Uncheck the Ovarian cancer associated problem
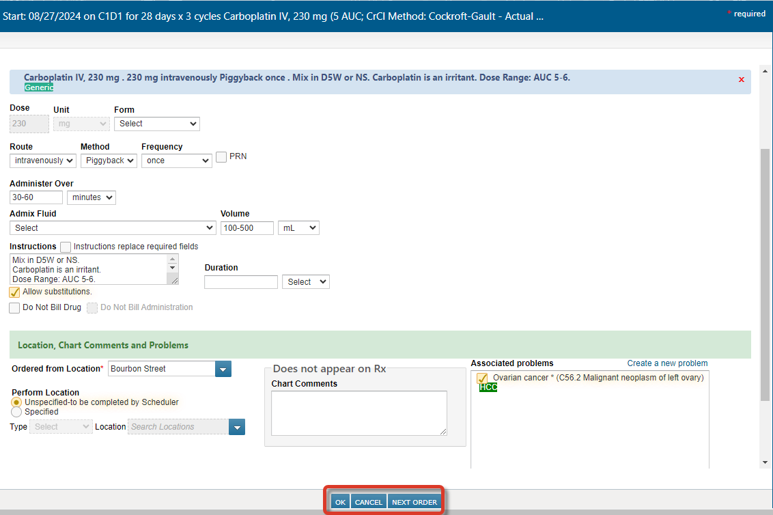This screenshot has height=515, width=773. point(482,378)
